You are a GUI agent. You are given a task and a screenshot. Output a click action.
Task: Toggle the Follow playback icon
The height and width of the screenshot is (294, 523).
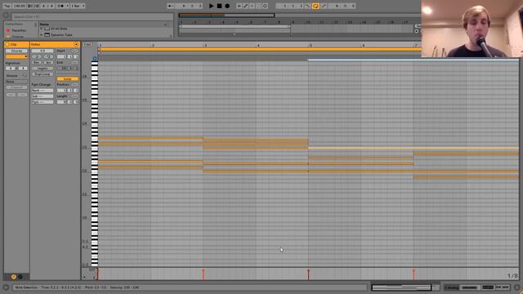click(170, 6)
